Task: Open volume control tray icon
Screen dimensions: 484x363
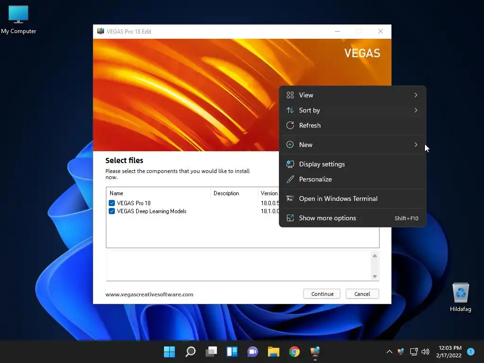Action: pyautogui.click(x=425, y=352)
